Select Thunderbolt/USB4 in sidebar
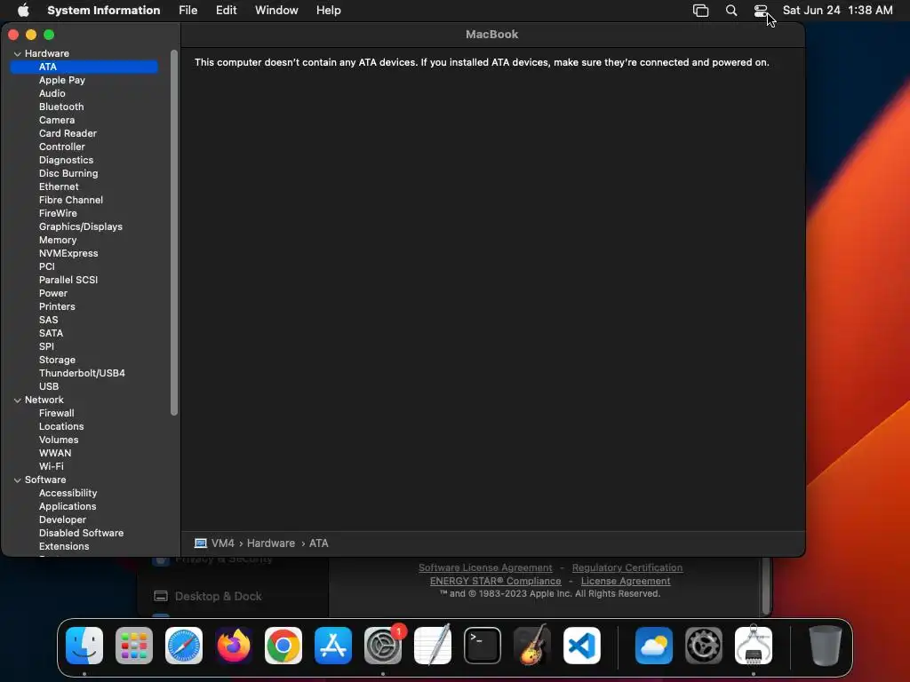910x682 pixels. (x=82, y=374)
